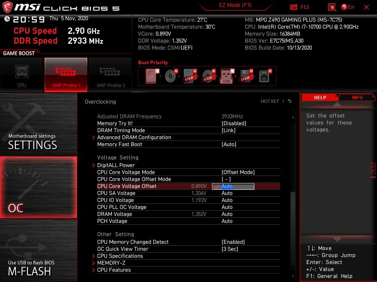Select the DRAM Voltage Auto value
Screen dimensions: 377x282
coord(227,214)
